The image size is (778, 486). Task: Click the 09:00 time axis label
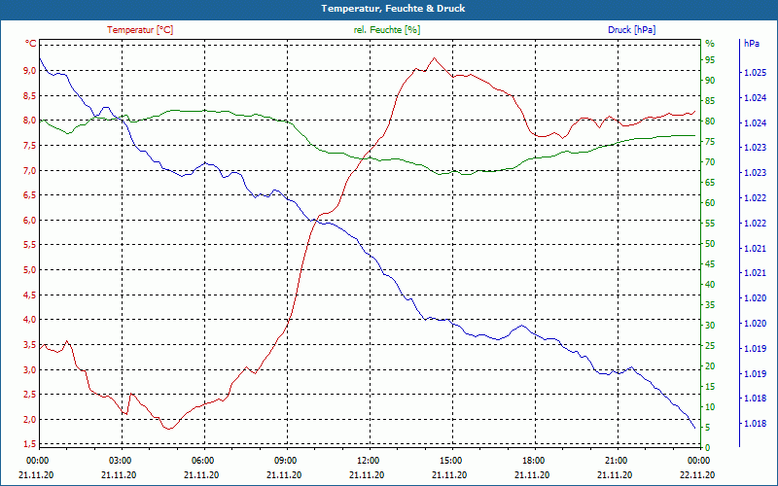pos(284,460)
